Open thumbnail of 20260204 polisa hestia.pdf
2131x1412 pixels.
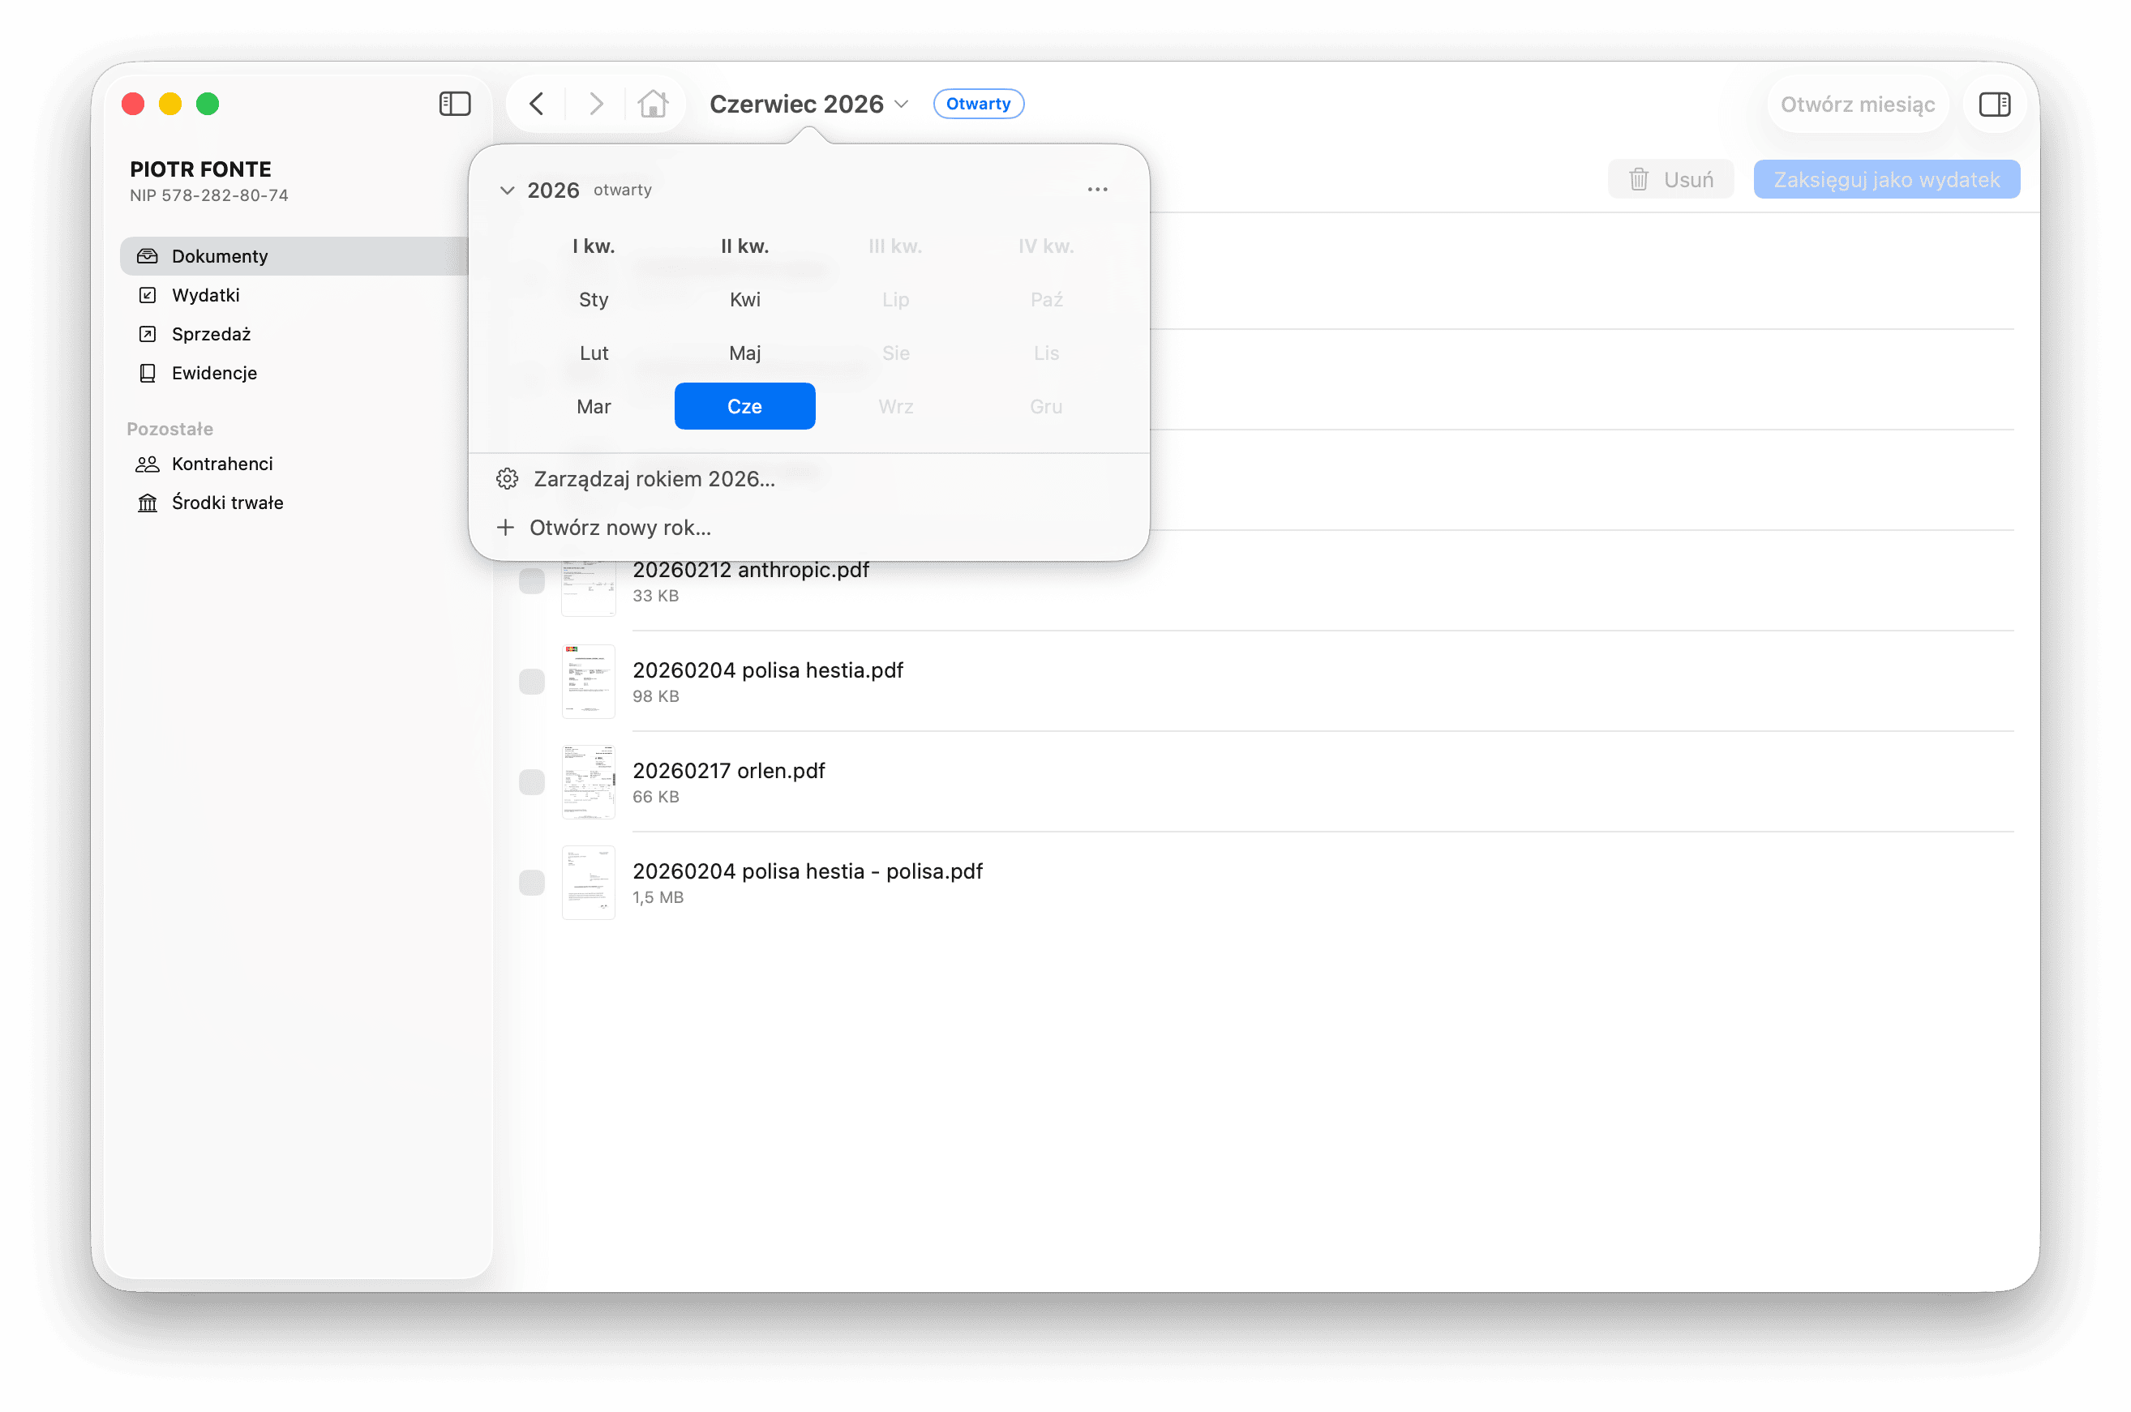pos(588,682)
